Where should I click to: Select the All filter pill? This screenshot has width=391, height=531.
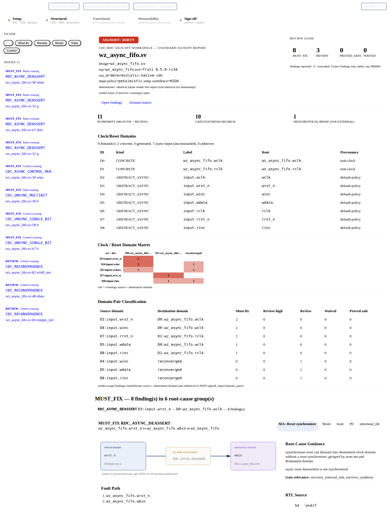pyautogui.click(x=8, y=43)
